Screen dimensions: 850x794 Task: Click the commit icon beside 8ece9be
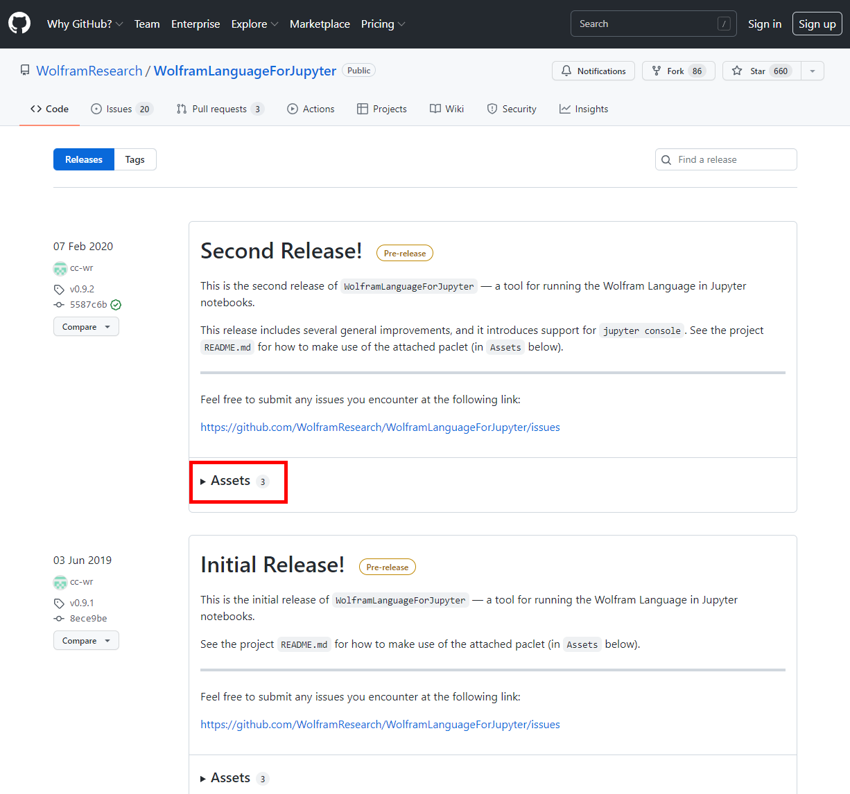[59, 619]
